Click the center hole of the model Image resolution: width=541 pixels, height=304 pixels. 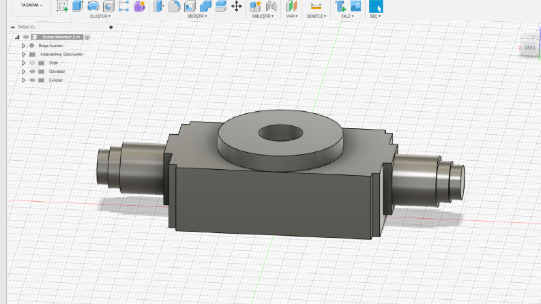click(x=280, y=133)
